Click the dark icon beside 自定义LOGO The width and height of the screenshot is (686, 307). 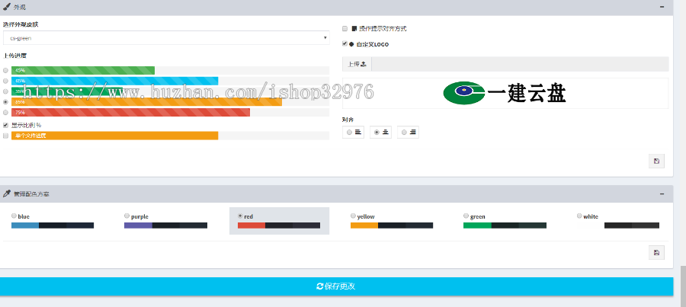(351, 44)
